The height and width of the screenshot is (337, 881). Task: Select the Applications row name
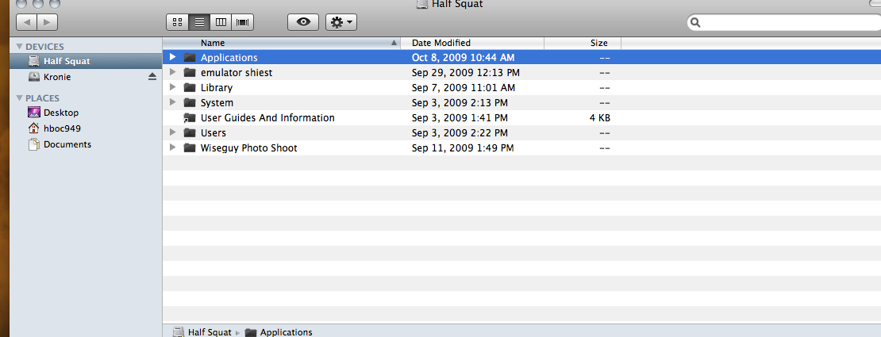click(x=229, y=57)
